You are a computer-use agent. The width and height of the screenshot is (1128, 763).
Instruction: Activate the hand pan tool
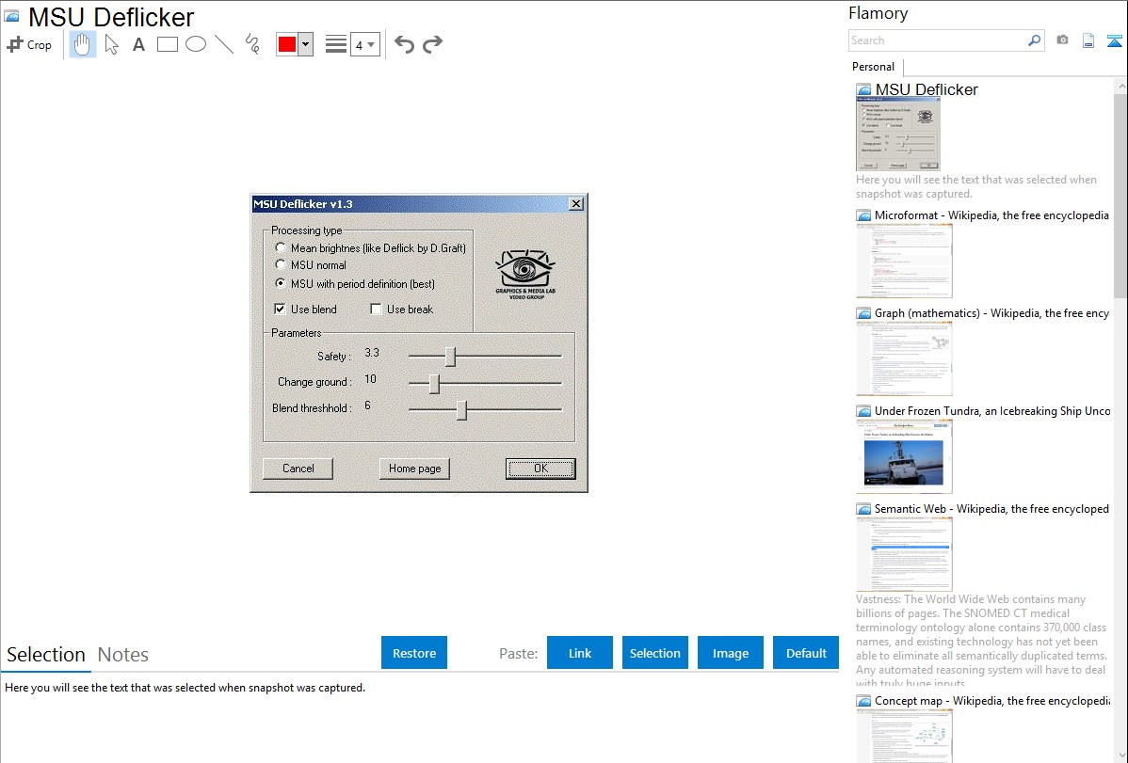83,44
